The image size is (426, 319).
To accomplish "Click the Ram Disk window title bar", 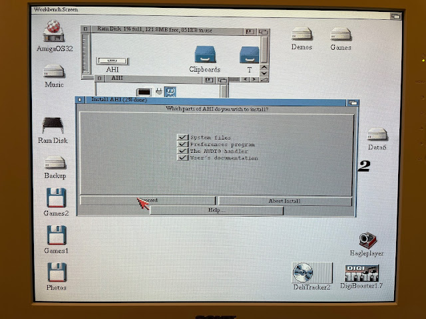I will pyautogui.click(x=167, y=29).
